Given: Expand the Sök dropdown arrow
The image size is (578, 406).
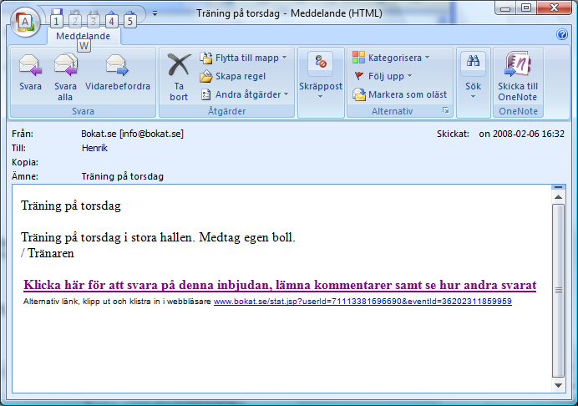Looking at the screenshot, I should click(473, 97).
